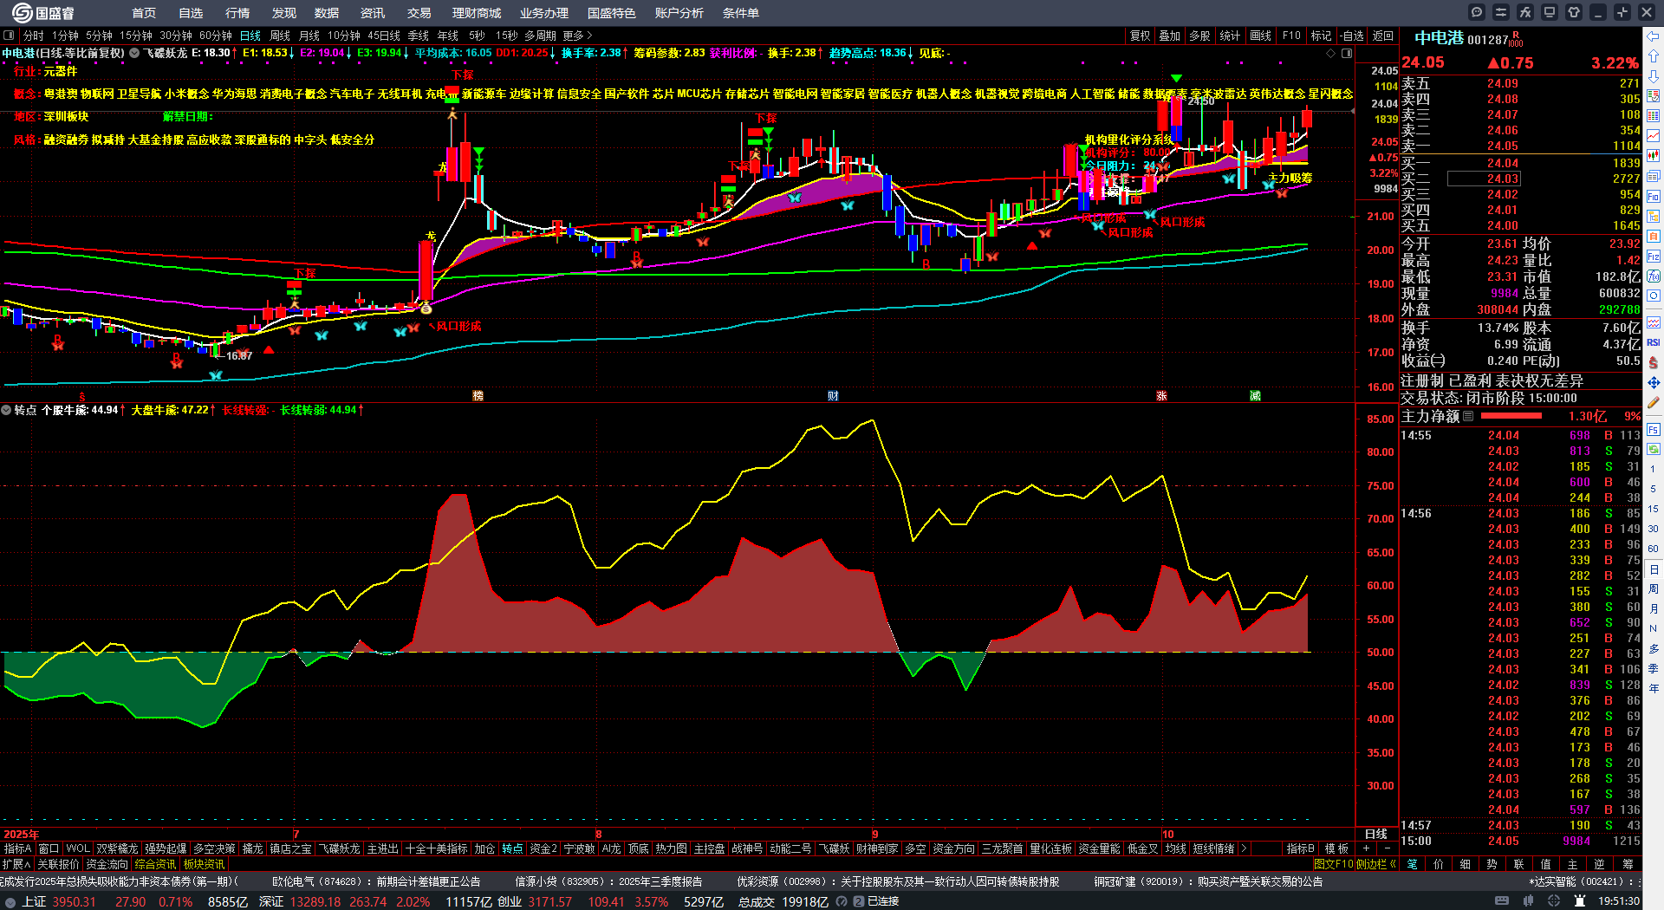This screenshot has height=910, width=1664.
Task: Click the diamond icon above the price axis
Action: point(1331,53)
